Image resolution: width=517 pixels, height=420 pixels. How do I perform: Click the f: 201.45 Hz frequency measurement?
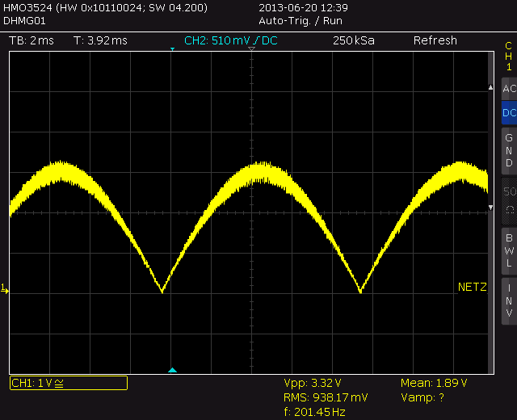pyautogui.click(x=314, y=412)
